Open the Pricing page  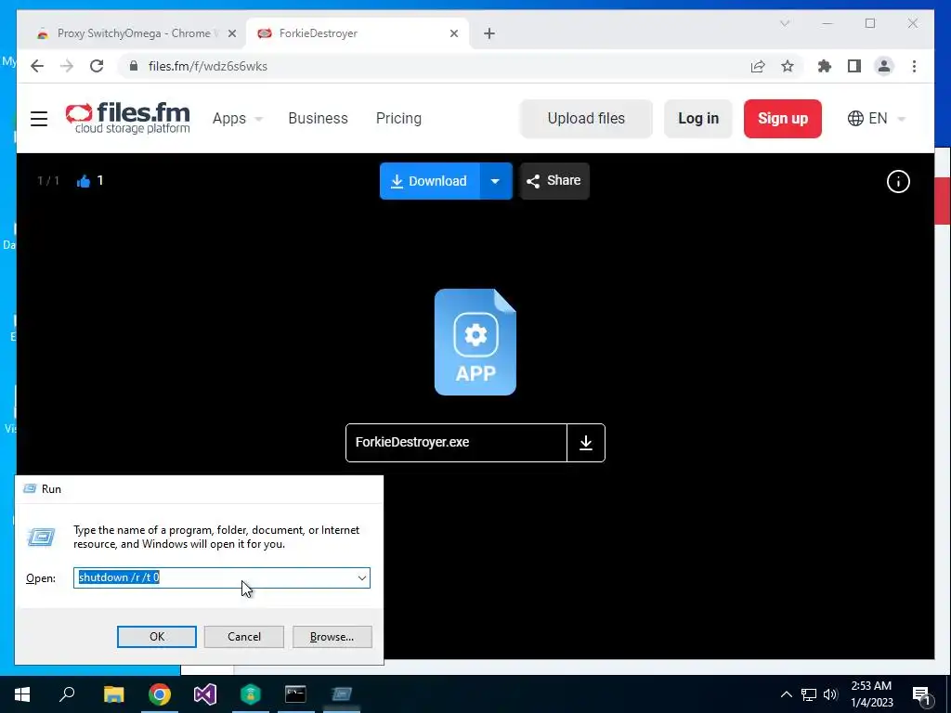(x=398, y=118)
